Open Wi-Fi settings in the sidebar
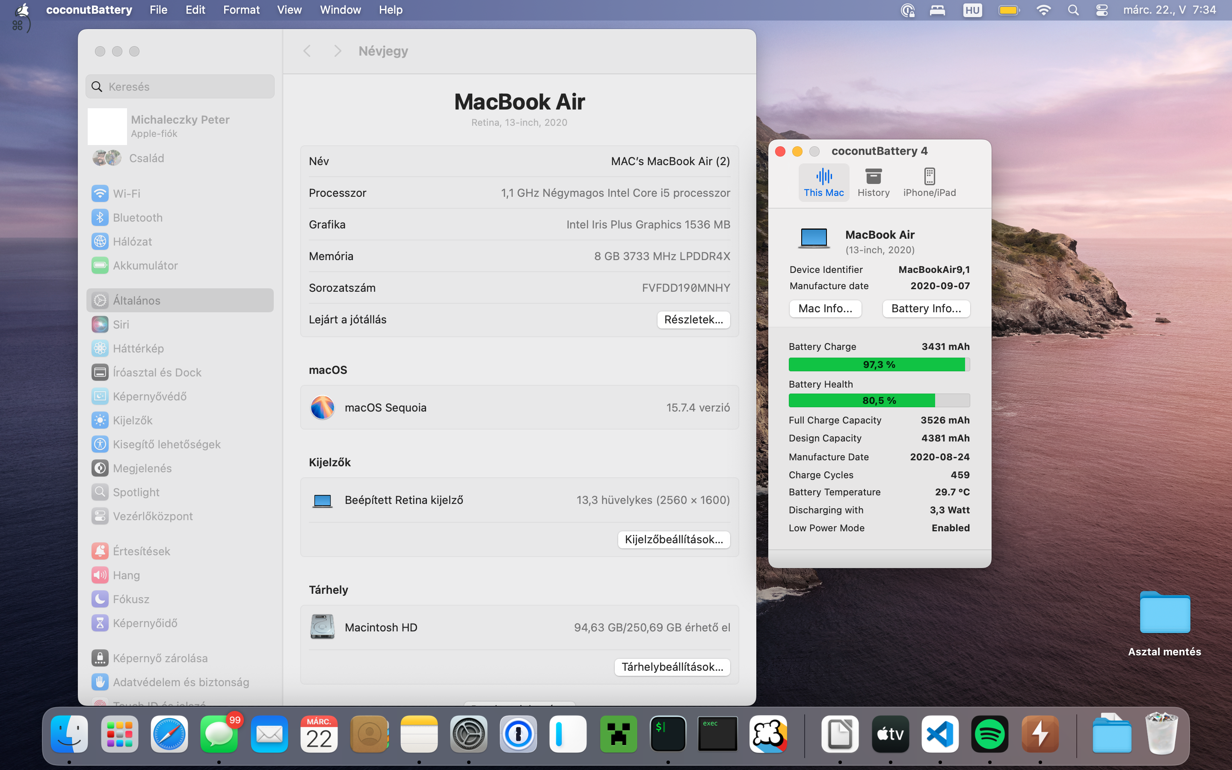 point(127,193)
